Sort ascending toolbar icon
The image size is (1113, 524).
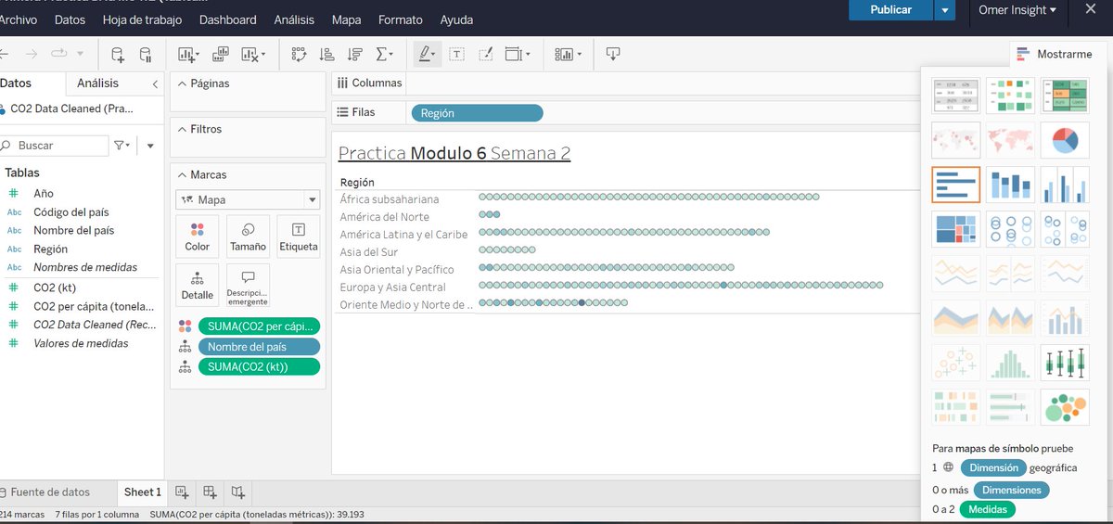click(326, 55)
